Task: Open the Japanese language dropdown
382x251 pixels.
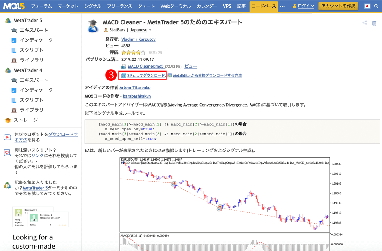Action: [141, 30]
